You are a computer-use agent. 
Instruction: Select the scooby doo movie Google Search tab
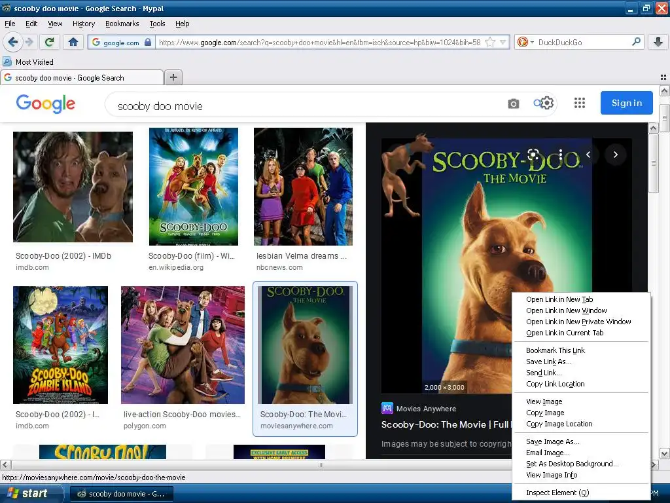82,78
